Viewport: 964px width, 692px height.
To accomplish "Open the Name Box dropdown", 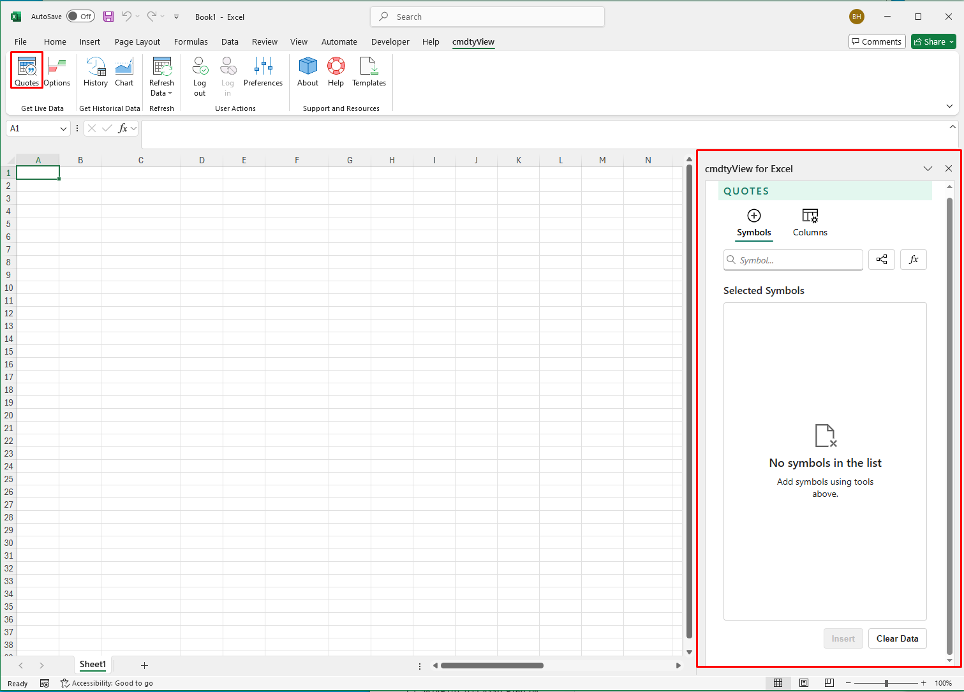I will 63,128.
